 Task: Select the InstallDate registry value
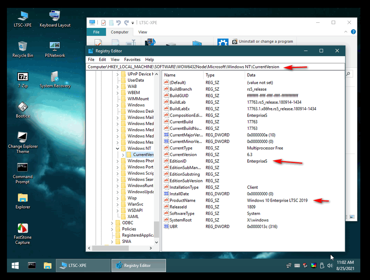pyautogui.click(x=179, y=194)
